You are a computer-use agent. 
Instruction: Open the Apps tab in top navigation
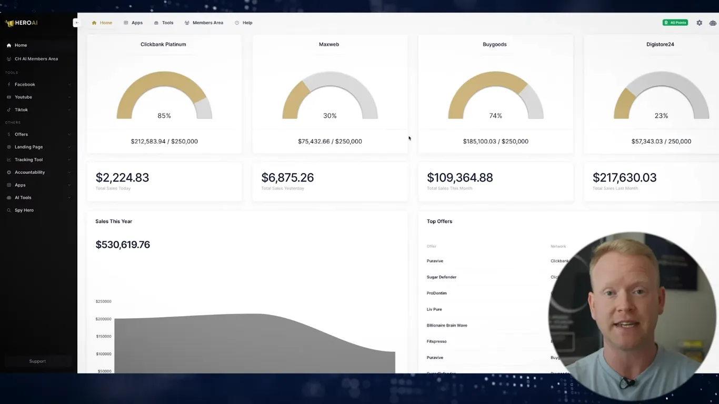(133, 23)
